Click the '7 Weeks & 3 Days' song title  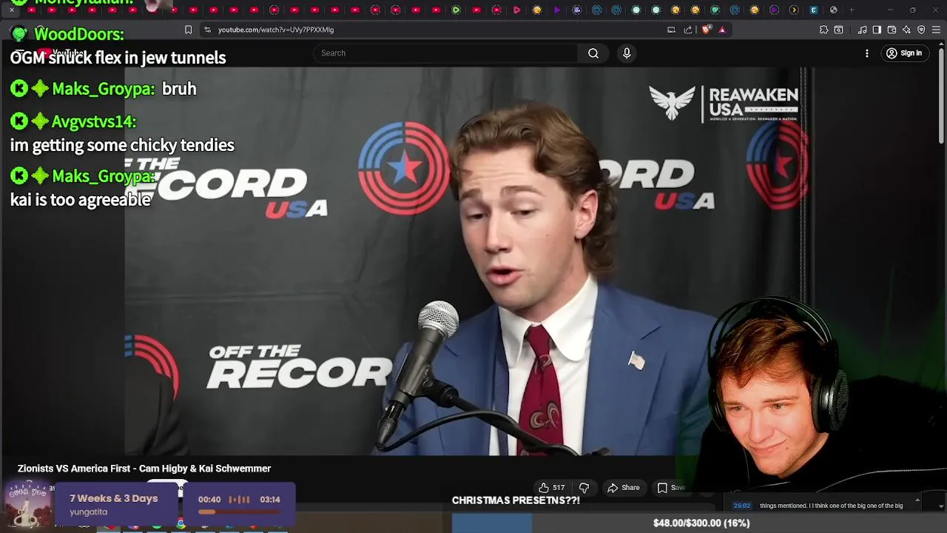tap(114, 498)
